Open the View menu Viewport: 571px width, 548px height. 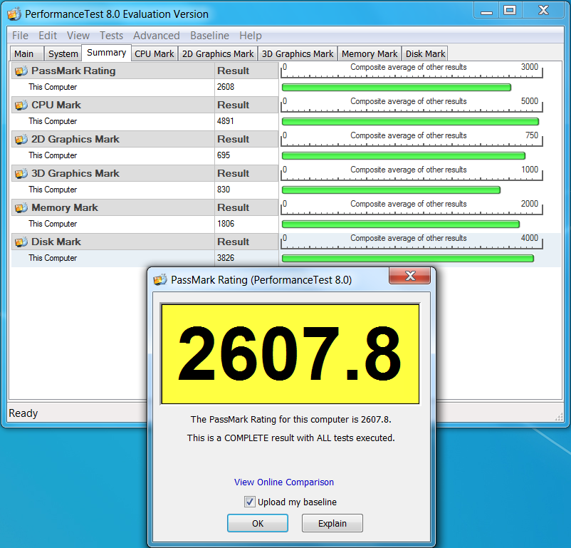tap(78, 36)
